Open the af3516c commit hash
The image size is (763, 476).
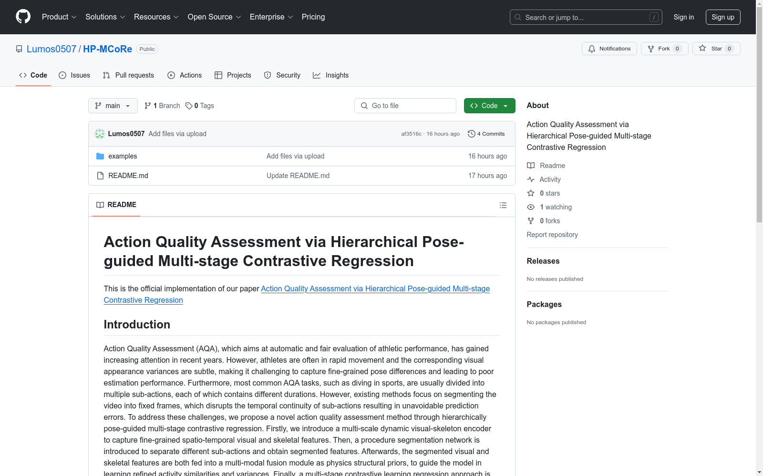click(411, 134)
